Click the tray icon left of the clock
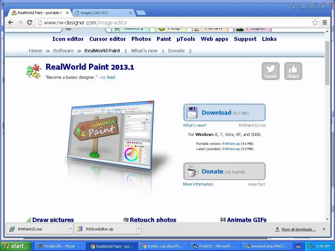The image size is (335, 251). [311, 246]
